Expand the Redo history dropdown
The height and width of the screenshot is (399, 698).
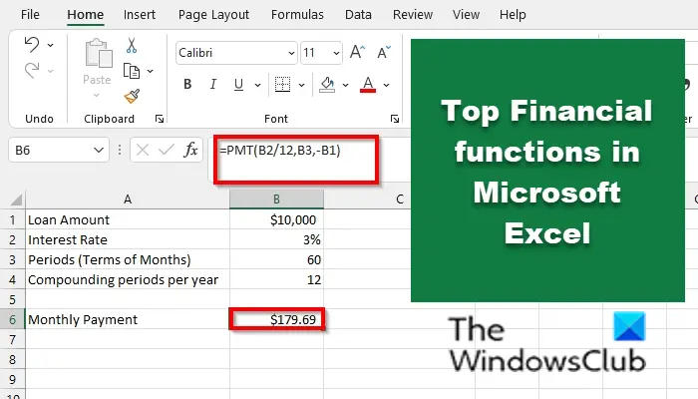50,71
